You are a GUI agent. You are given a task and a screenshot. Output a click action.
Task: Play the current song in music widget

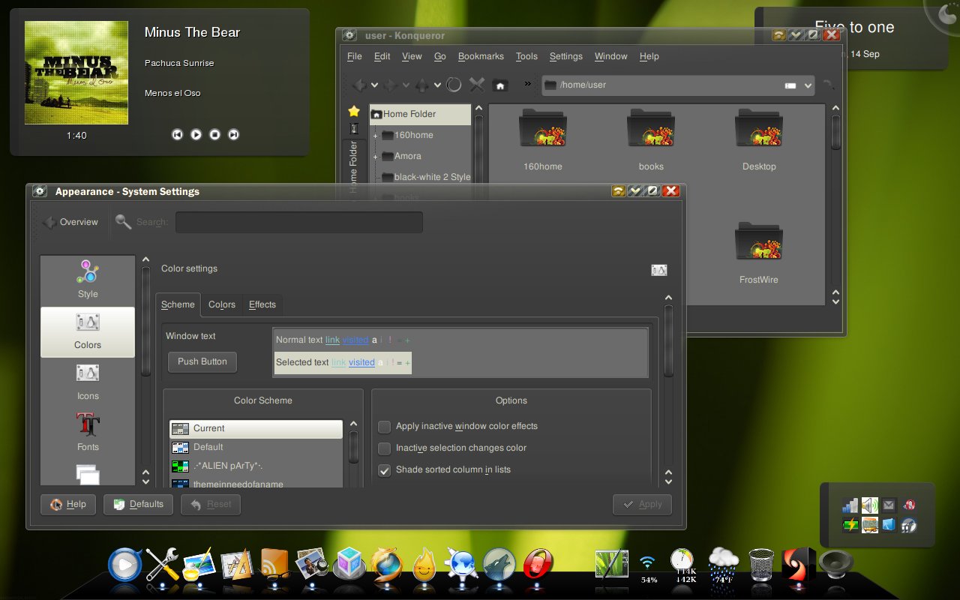(196, 135)
